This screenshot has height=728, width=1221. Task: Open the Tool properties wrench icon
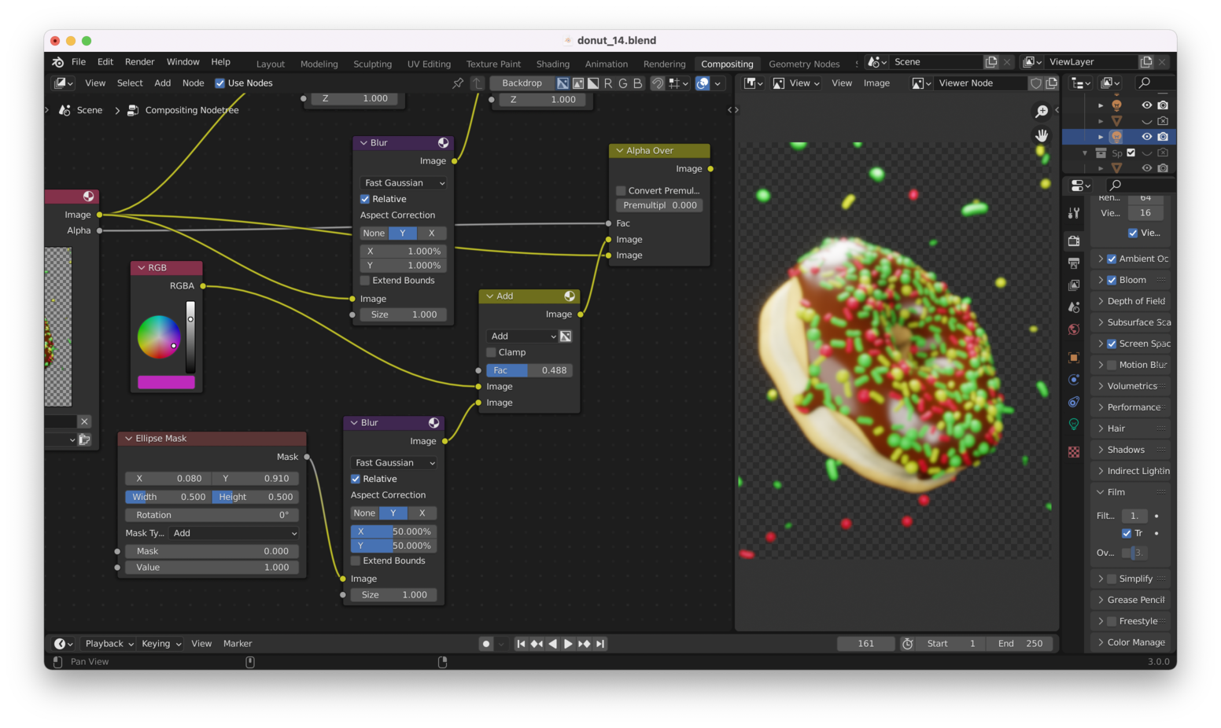[1074, 213]
